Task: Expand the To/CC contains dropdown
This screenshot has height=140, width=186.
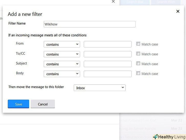Action: [62, 54]
